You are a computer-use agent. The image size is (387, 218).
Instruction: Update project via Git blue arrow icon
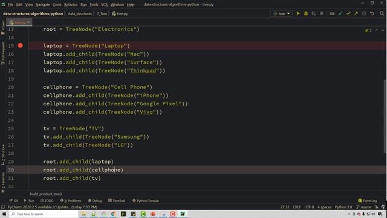click(340, 13)
